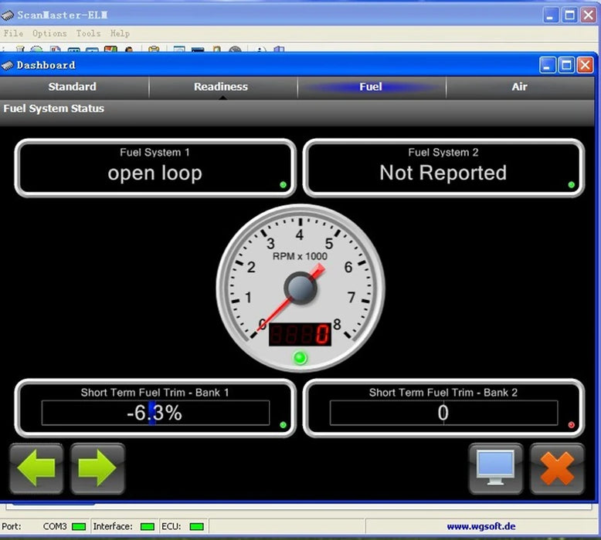Screen dimensions: 601x540
Task: Select the Fuel tab
Action: (x=371, y=87)
